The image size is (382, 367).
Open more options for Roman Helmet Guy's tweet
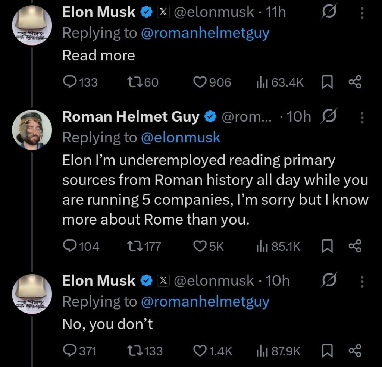point(361,116)
